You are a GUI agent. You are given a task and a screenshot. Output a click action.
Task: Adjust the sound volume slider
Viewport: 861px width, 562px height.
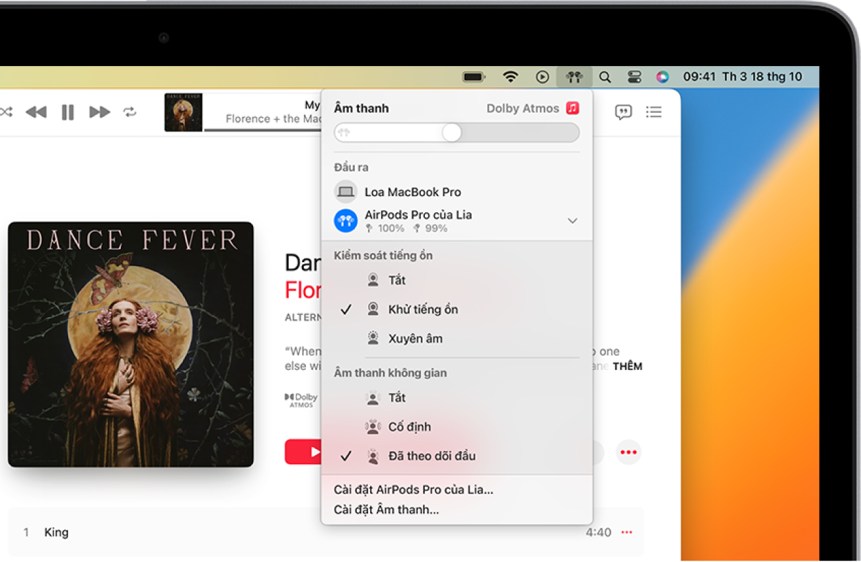[457, 133]
